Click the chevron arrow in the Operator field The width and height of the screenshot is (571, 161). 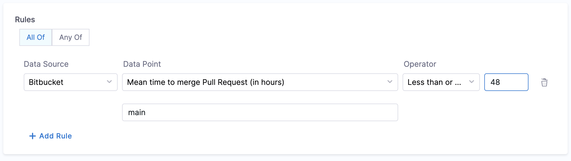[472, 82]
